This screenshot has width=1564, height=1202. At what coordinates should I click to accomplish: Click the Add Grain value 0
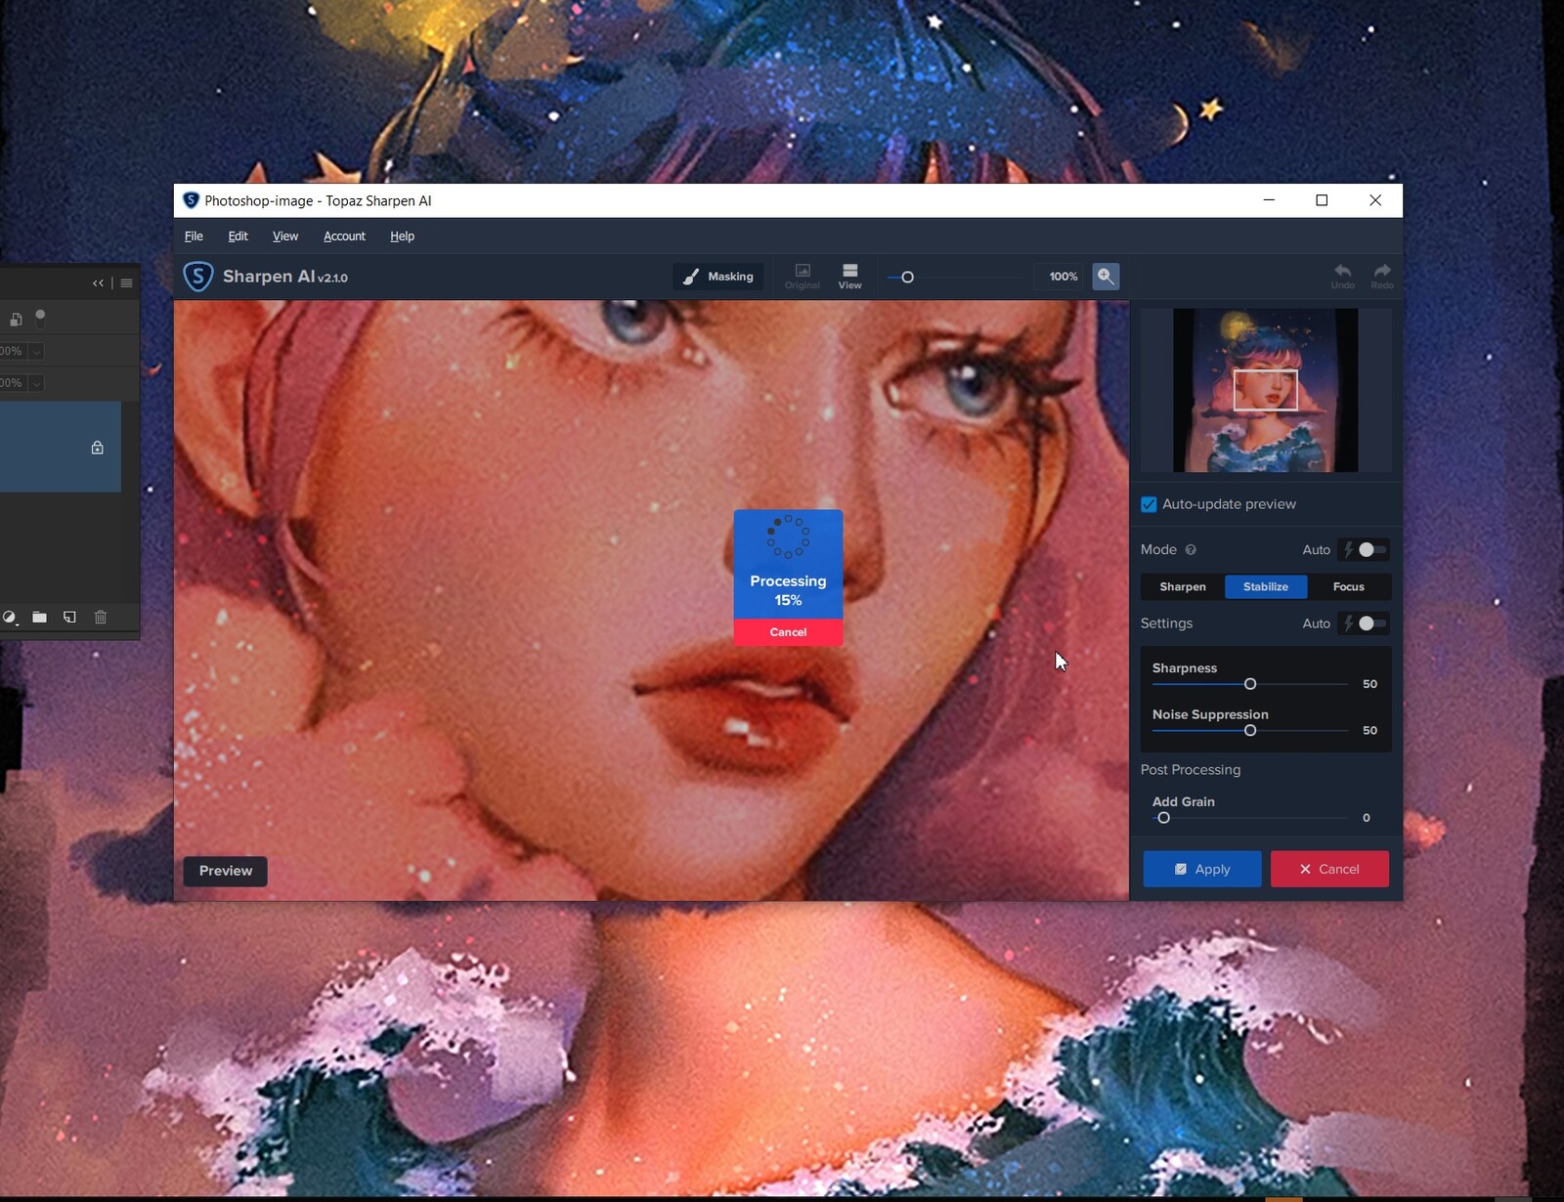(1367, 818)
